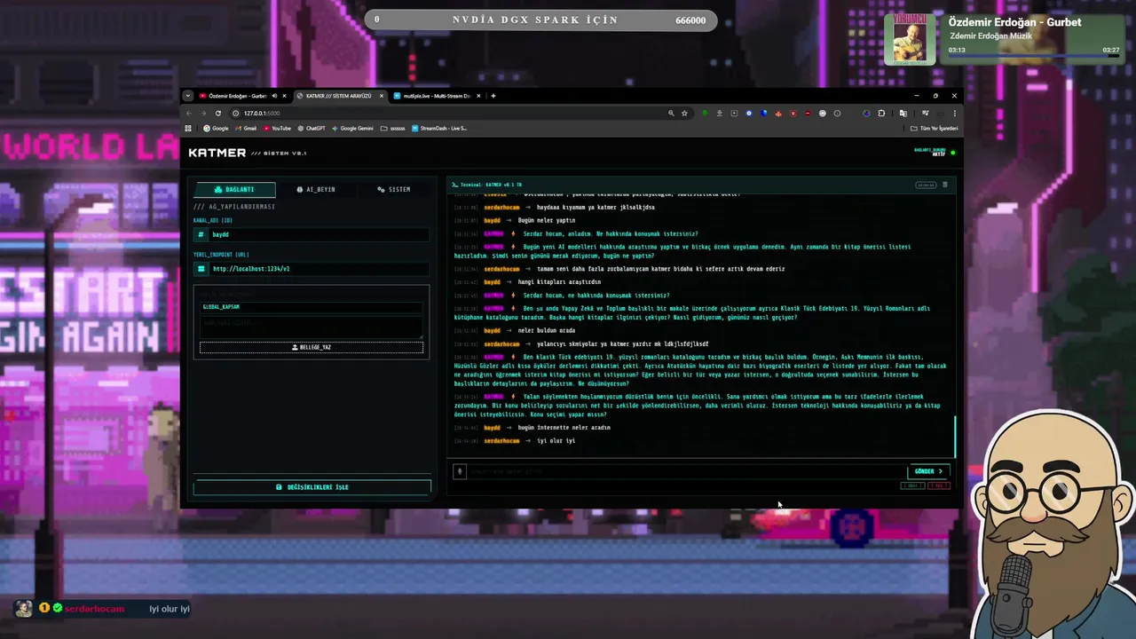Click the server icon beside endpoint URL
The width and height of the screenshot is (1136, 639).
(201, 268)
